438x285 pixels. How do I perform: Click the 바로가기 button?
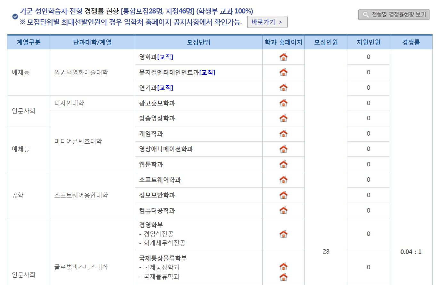coord(267,22)
